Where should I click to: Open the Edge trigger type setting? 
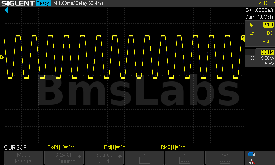pos(251,24)
